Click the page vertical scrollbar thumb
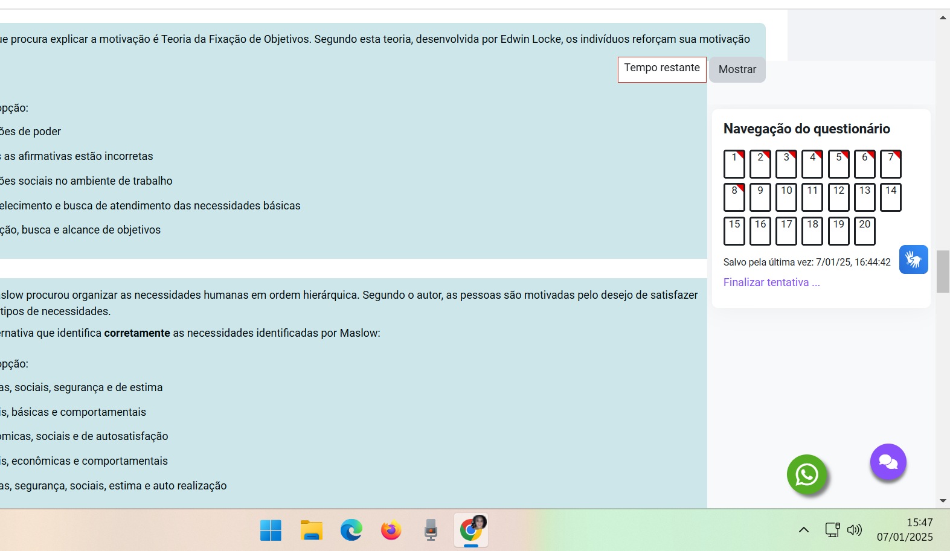This screenshot has height=551, width=950. pyautogui.click(x=943, y=272)
